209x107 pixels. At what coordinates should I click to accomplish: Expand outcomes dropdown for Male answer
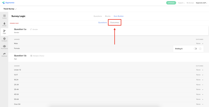coord(199,44)
